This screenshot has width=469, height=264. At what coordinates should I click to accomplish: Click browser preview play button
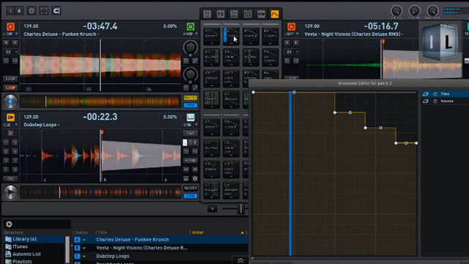pos(9,224)
